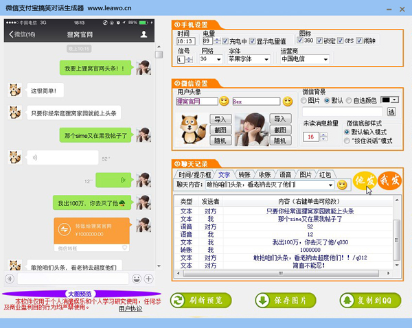
Task: Toggle the 充电中 charging checkbox
Action: [225, 41]
